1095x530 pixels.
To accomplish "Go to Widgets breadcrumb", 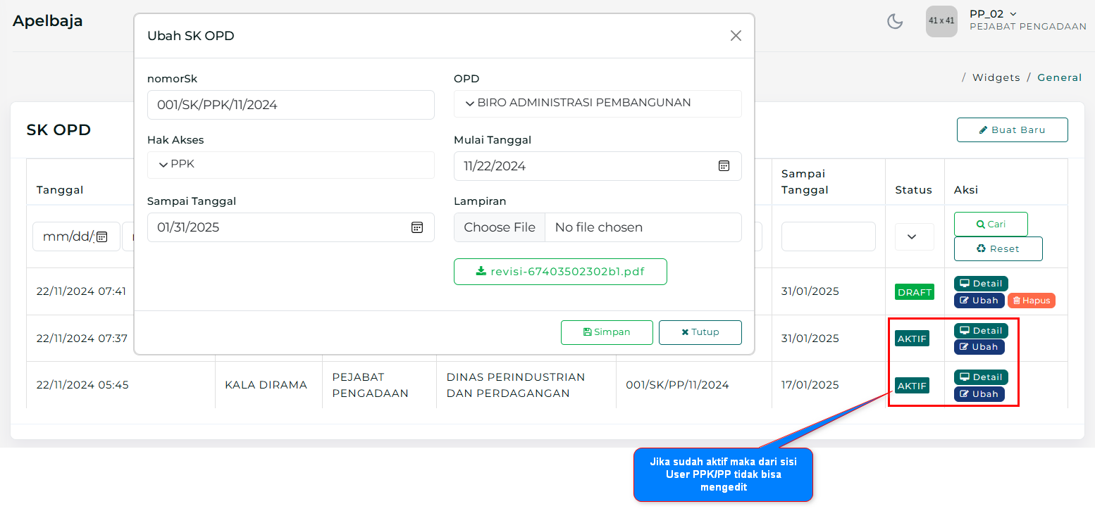I will [996, 77].
